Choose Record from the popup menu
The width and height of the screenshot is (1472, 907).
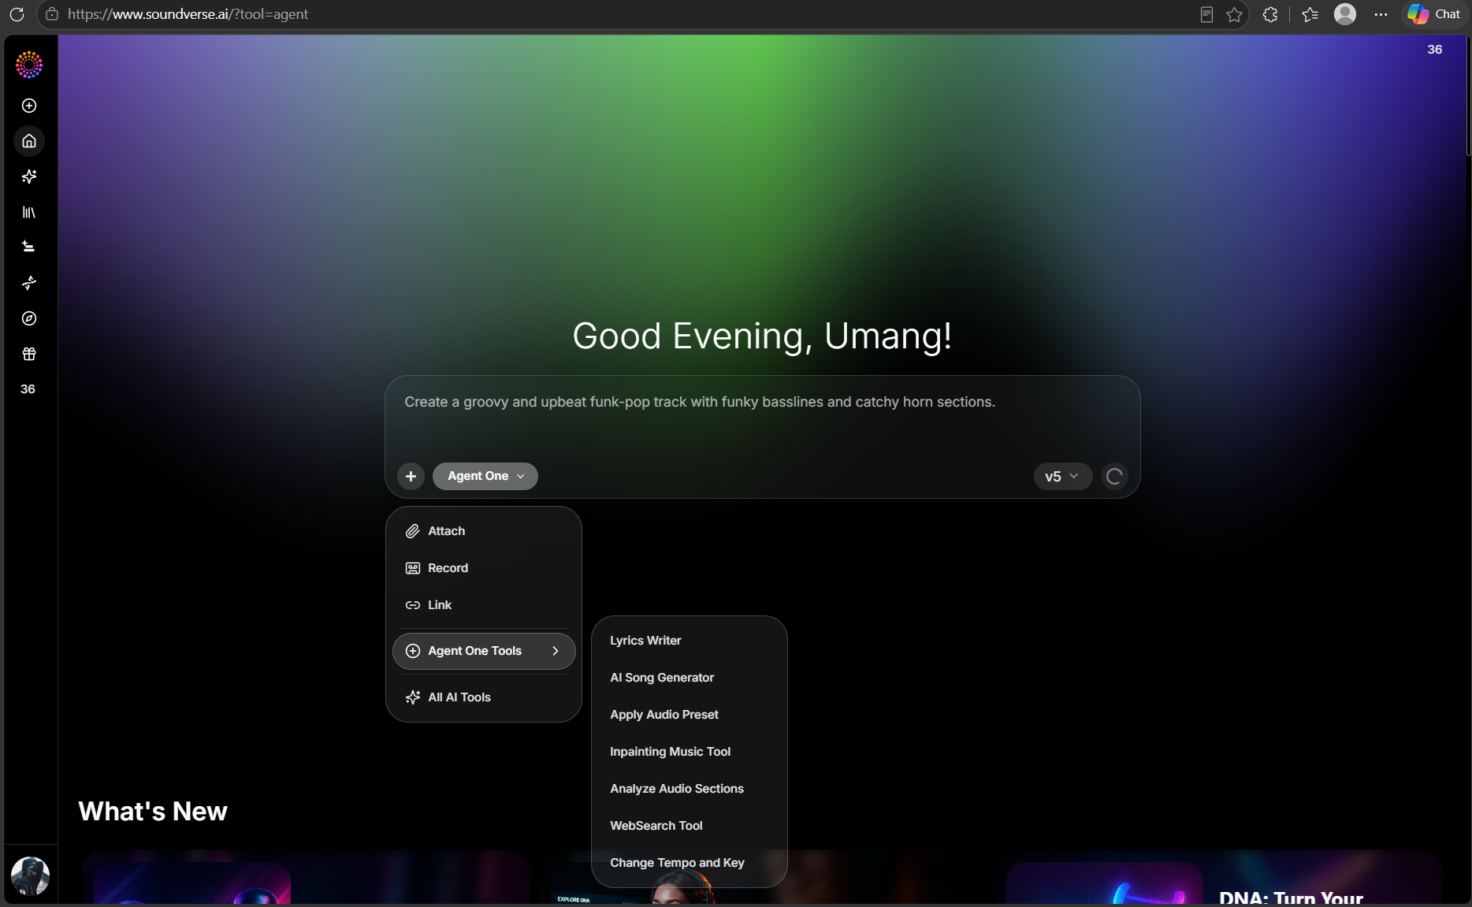click(484, 568)
